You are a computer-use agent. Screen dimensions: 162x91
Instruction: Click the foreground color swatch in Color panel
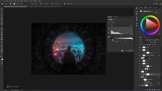click(140, 10)
